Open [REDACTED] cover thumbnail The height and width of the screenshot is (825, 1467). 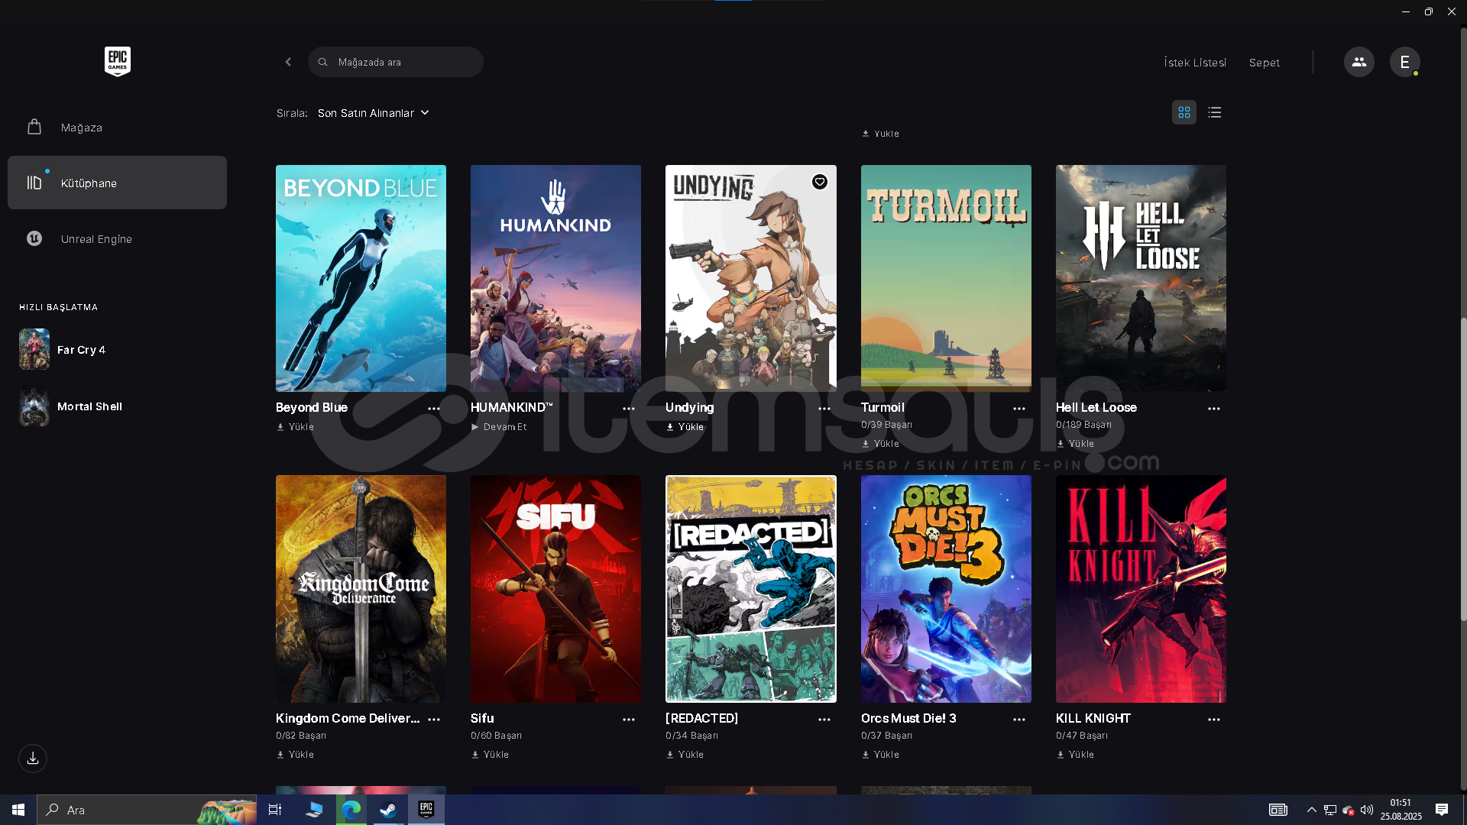coord(751,589)
